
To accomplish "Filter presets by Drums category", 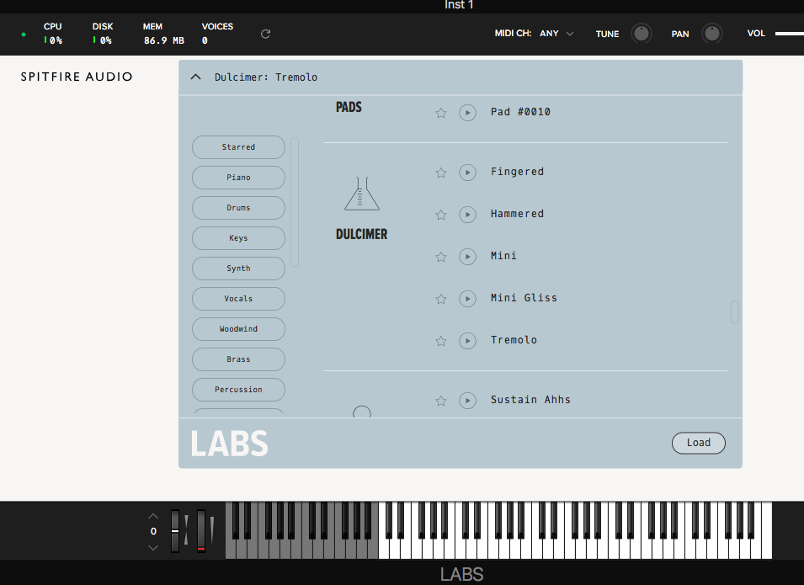I will pos(238,208).
